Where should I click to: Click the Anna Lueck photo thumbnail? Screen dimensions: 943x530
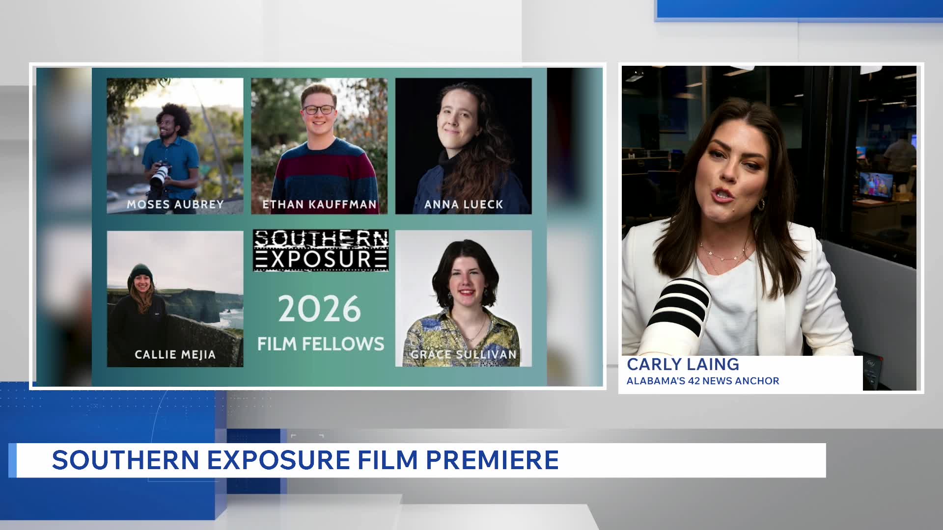(464, 146)
